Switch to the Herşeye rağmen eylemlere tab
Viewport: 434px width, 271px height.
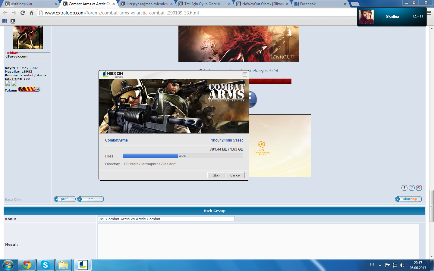[x=146, y=4]
